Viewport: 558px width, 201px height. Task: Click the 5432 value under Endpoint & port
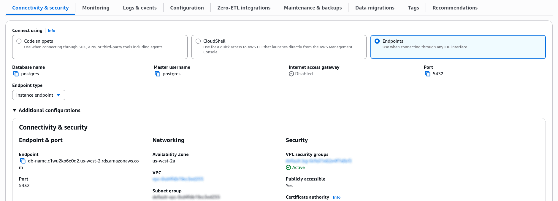pyautogui.click(x=24, y=186)
